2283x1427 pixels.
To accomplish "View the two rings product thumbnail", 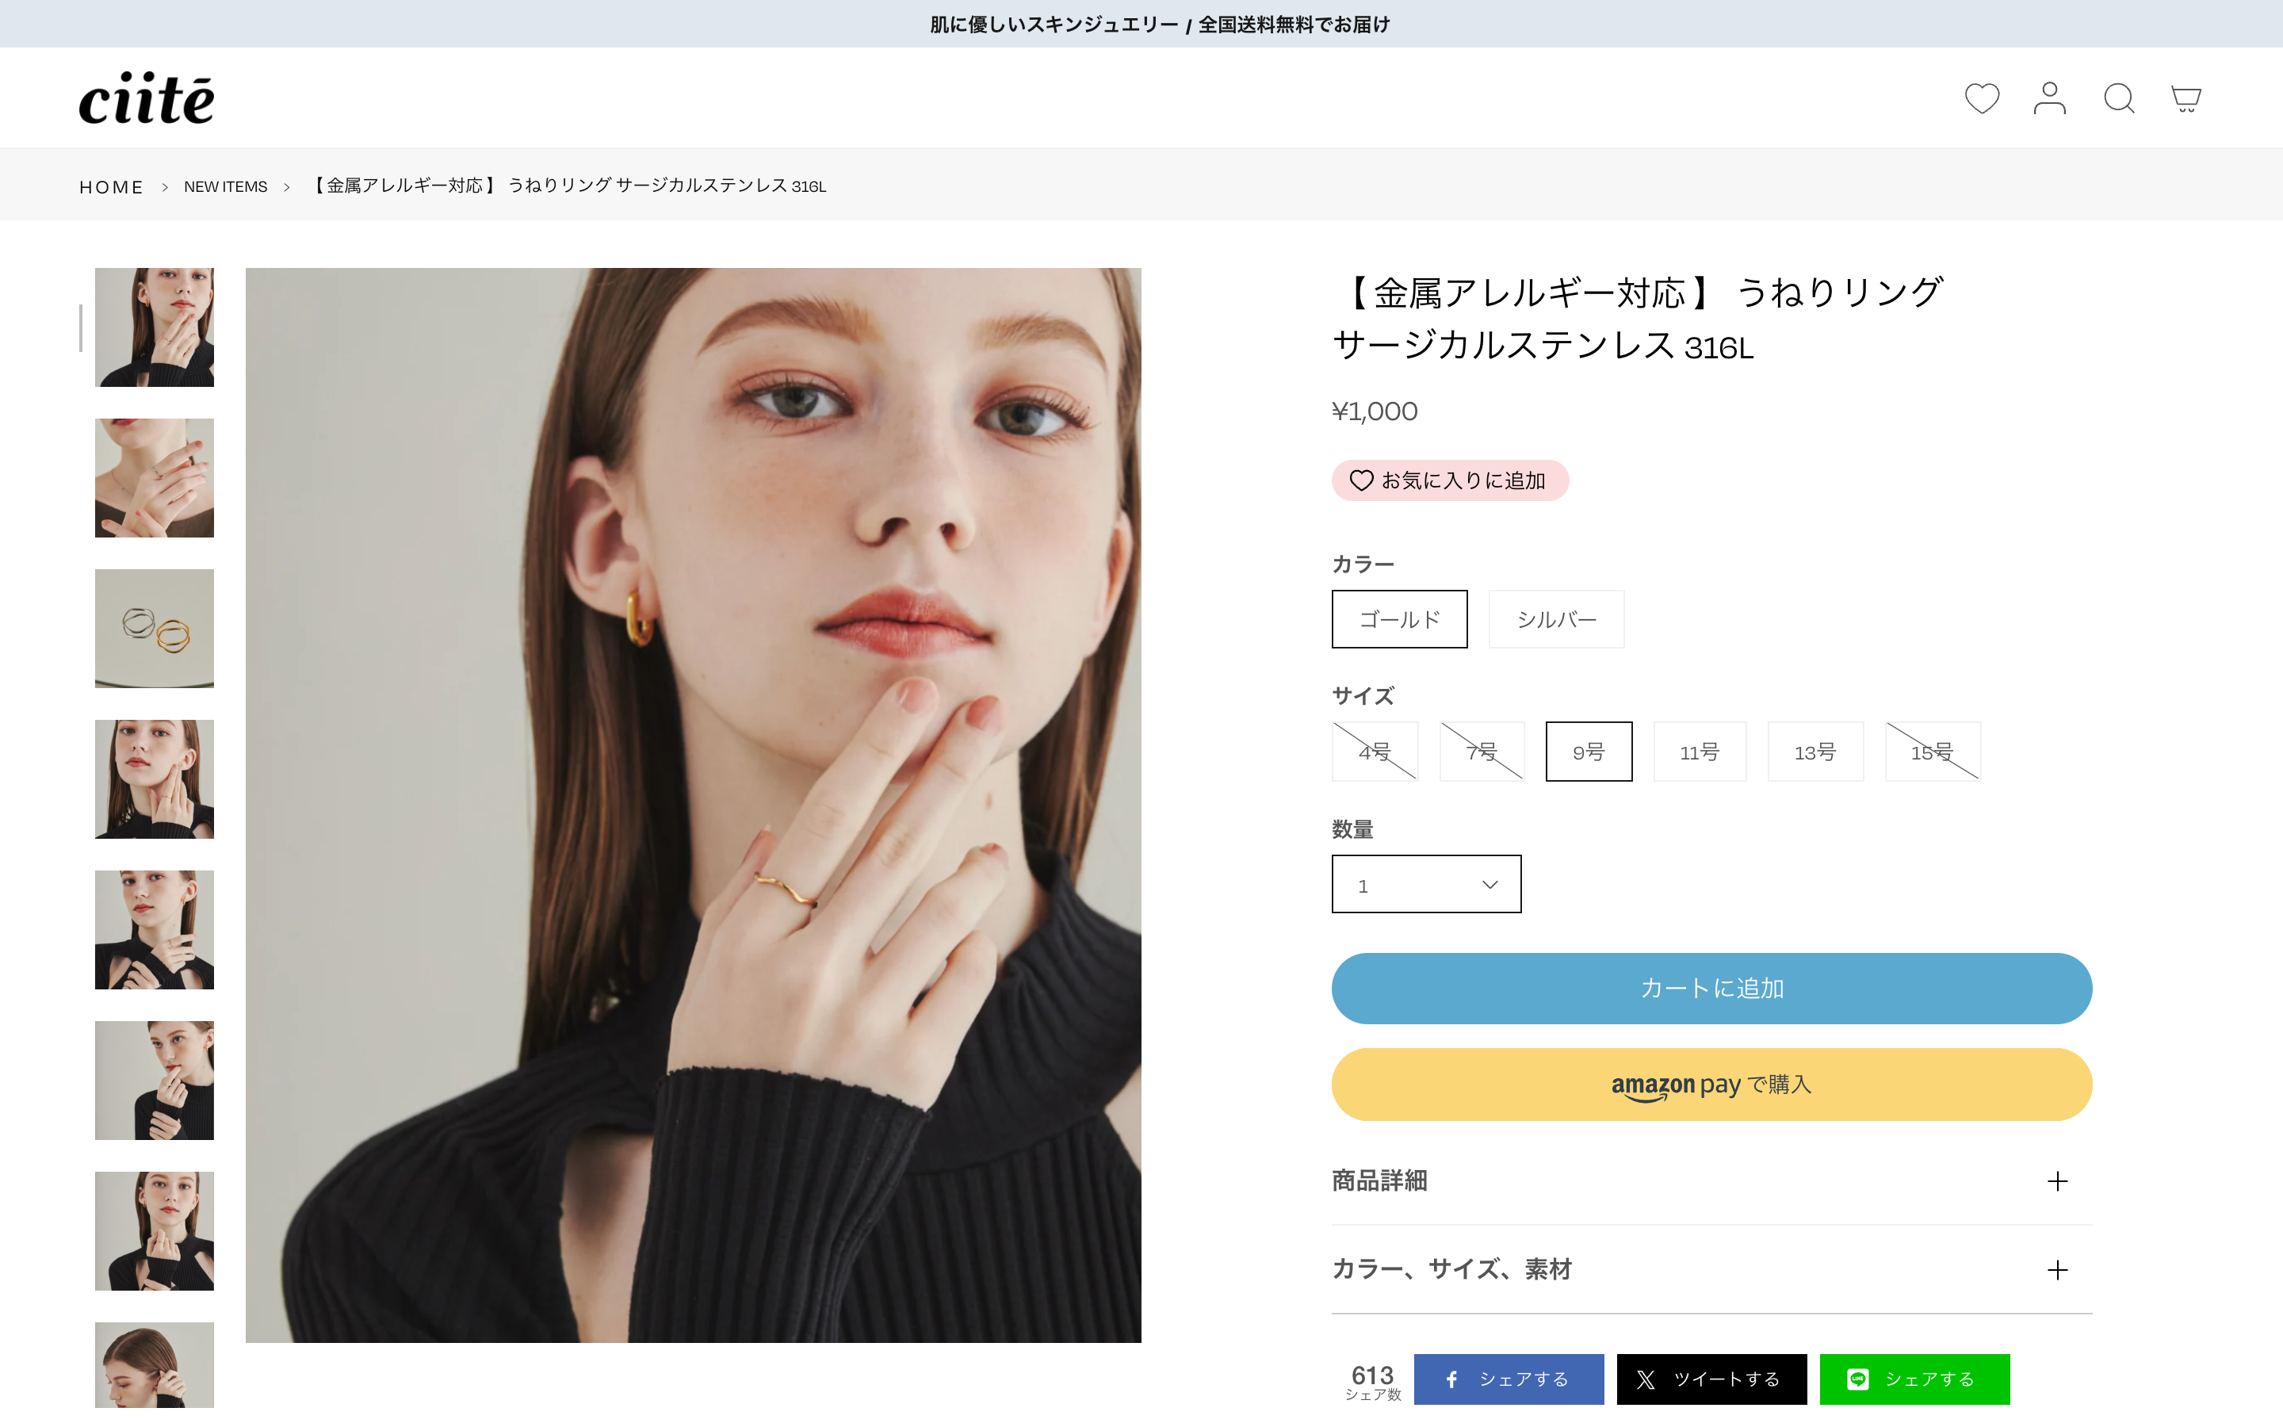I will [x=155, y=629].
